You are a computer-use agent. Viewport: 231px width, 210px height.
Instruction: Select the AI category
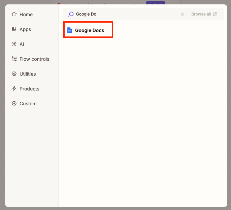(x=18, y=44)
